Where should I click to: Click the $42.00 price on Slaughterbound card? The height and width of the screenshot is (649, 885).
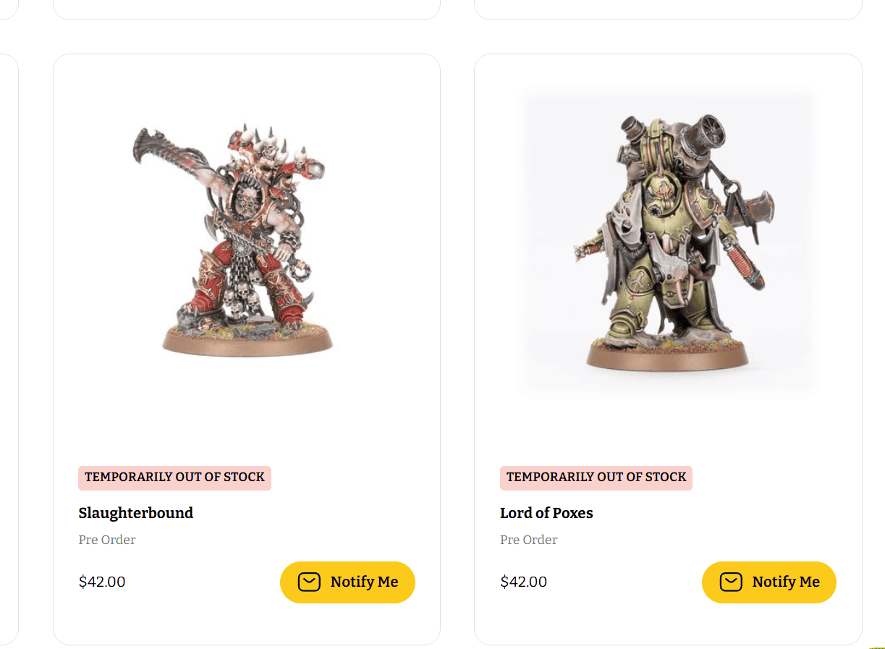[102, 582]
